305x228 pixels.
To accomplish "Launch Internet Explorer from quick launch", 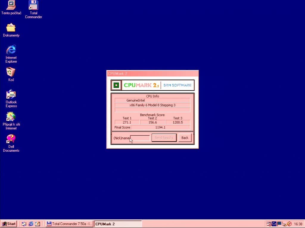I will pos(31,224).
